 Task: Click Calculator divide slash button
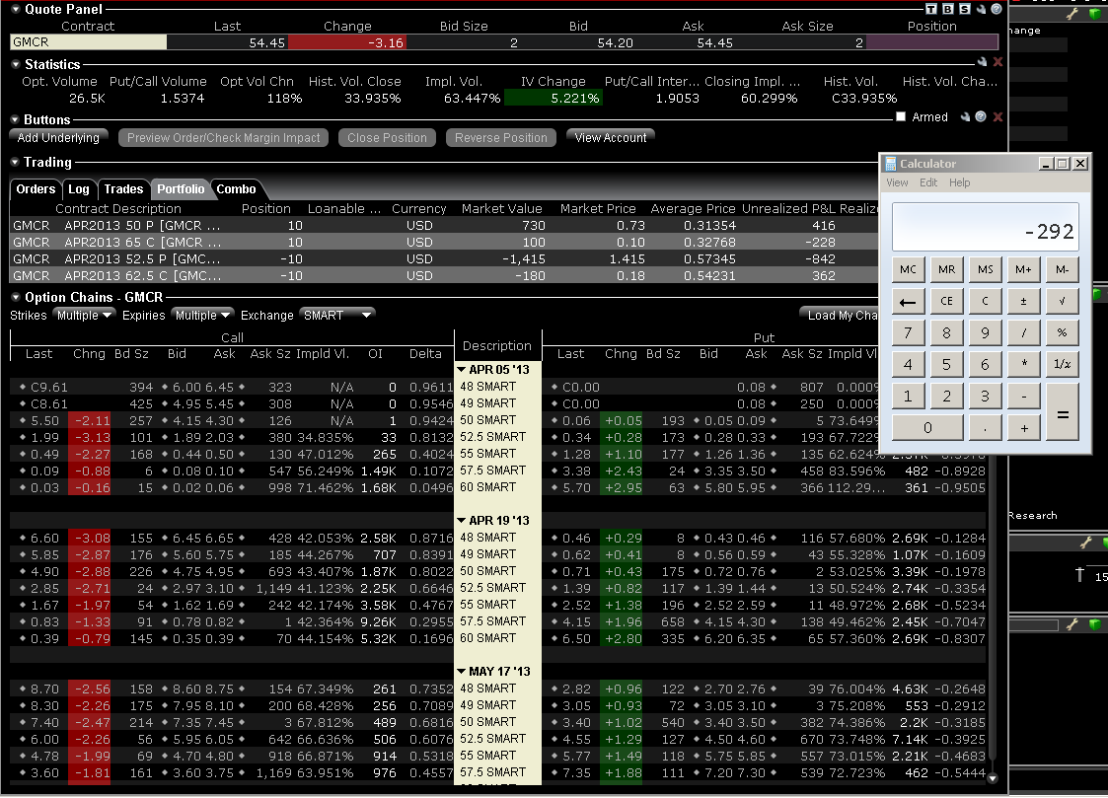pos(1023,333)
